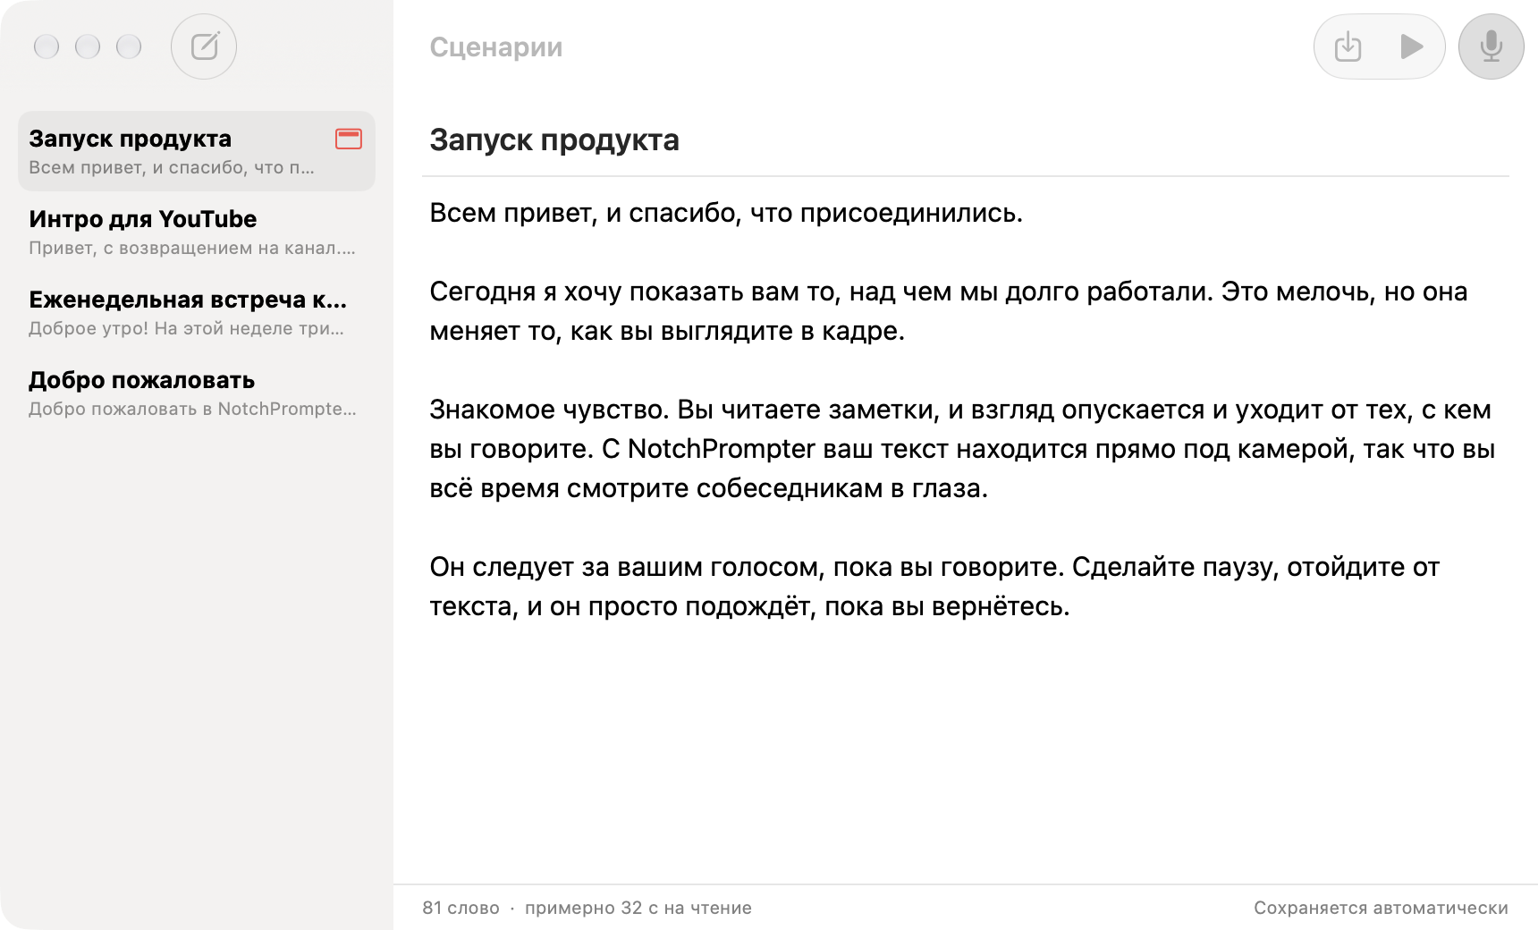The height and width of the screenshot is (930, 1538).
Task: Click the paragraph starting Всем привет
Action: pos(726,213)
